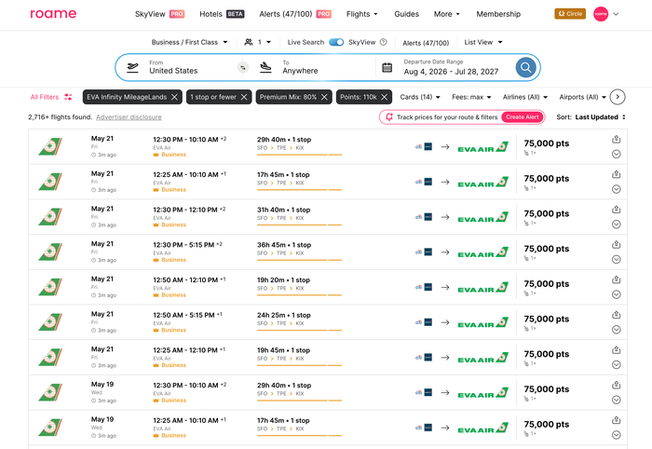Share the 19h 45m flight
Viewport: 652px width, 449px height.
point(617,350)
